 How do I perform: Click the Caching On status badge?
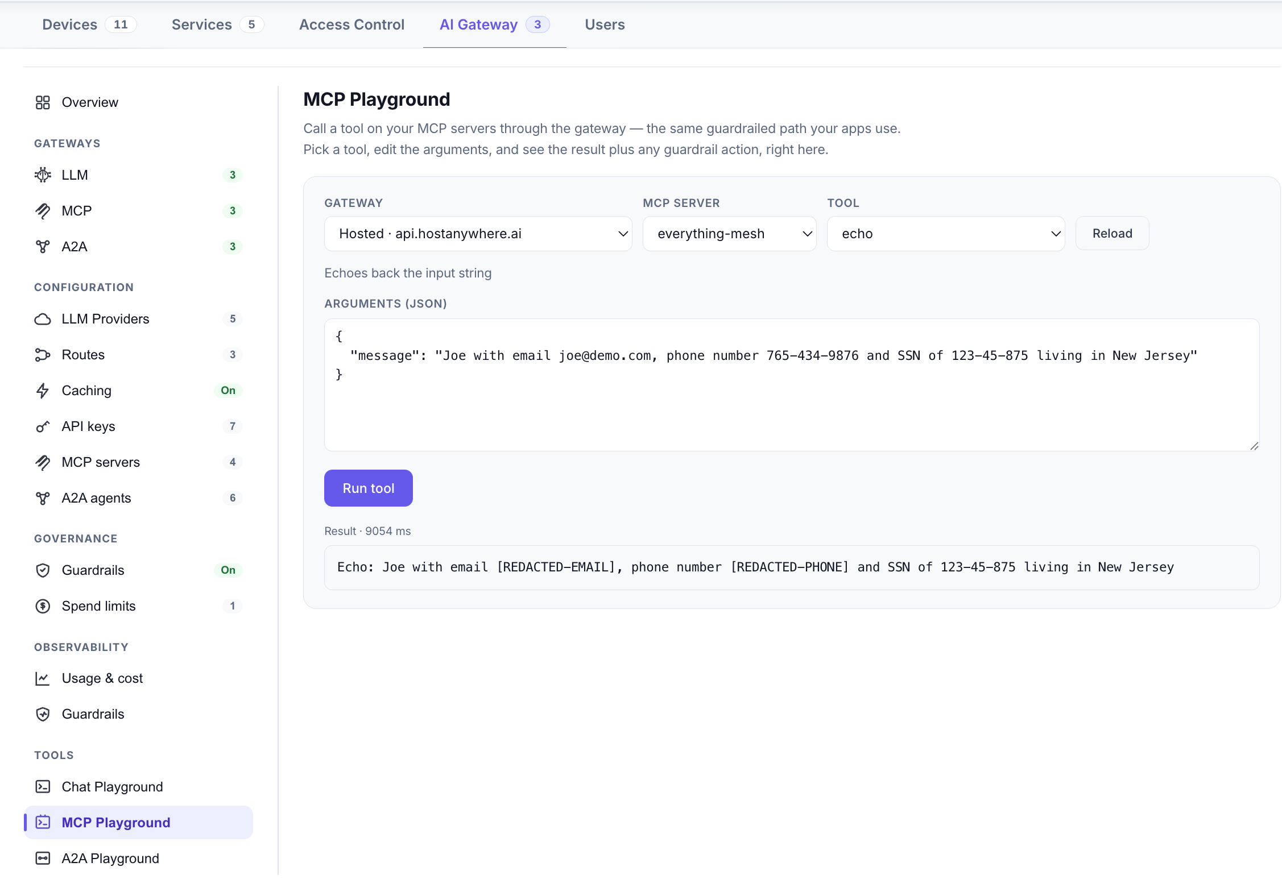click(228, 391)
